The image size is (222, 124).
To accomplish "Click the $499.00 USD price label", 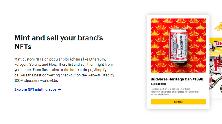I will click(x=158, y=84).
